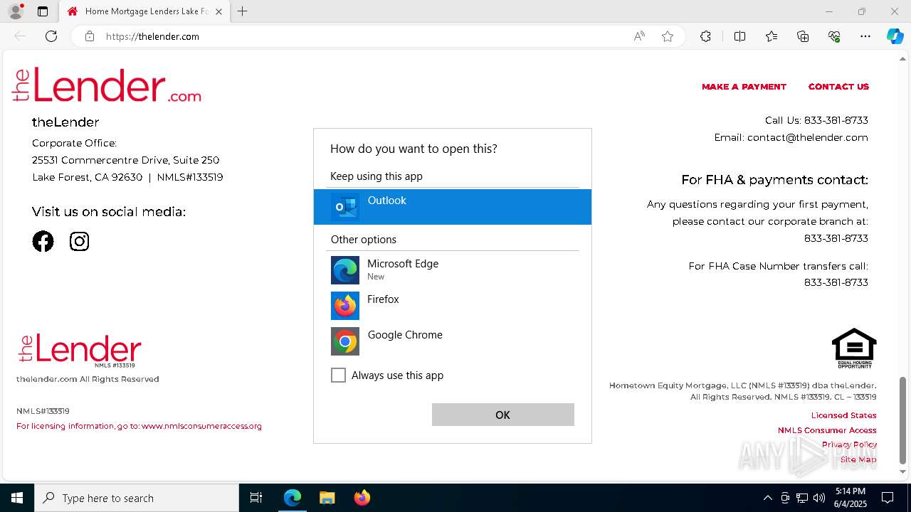
Task: Open the Licensed States link
Action: (843, 415)
